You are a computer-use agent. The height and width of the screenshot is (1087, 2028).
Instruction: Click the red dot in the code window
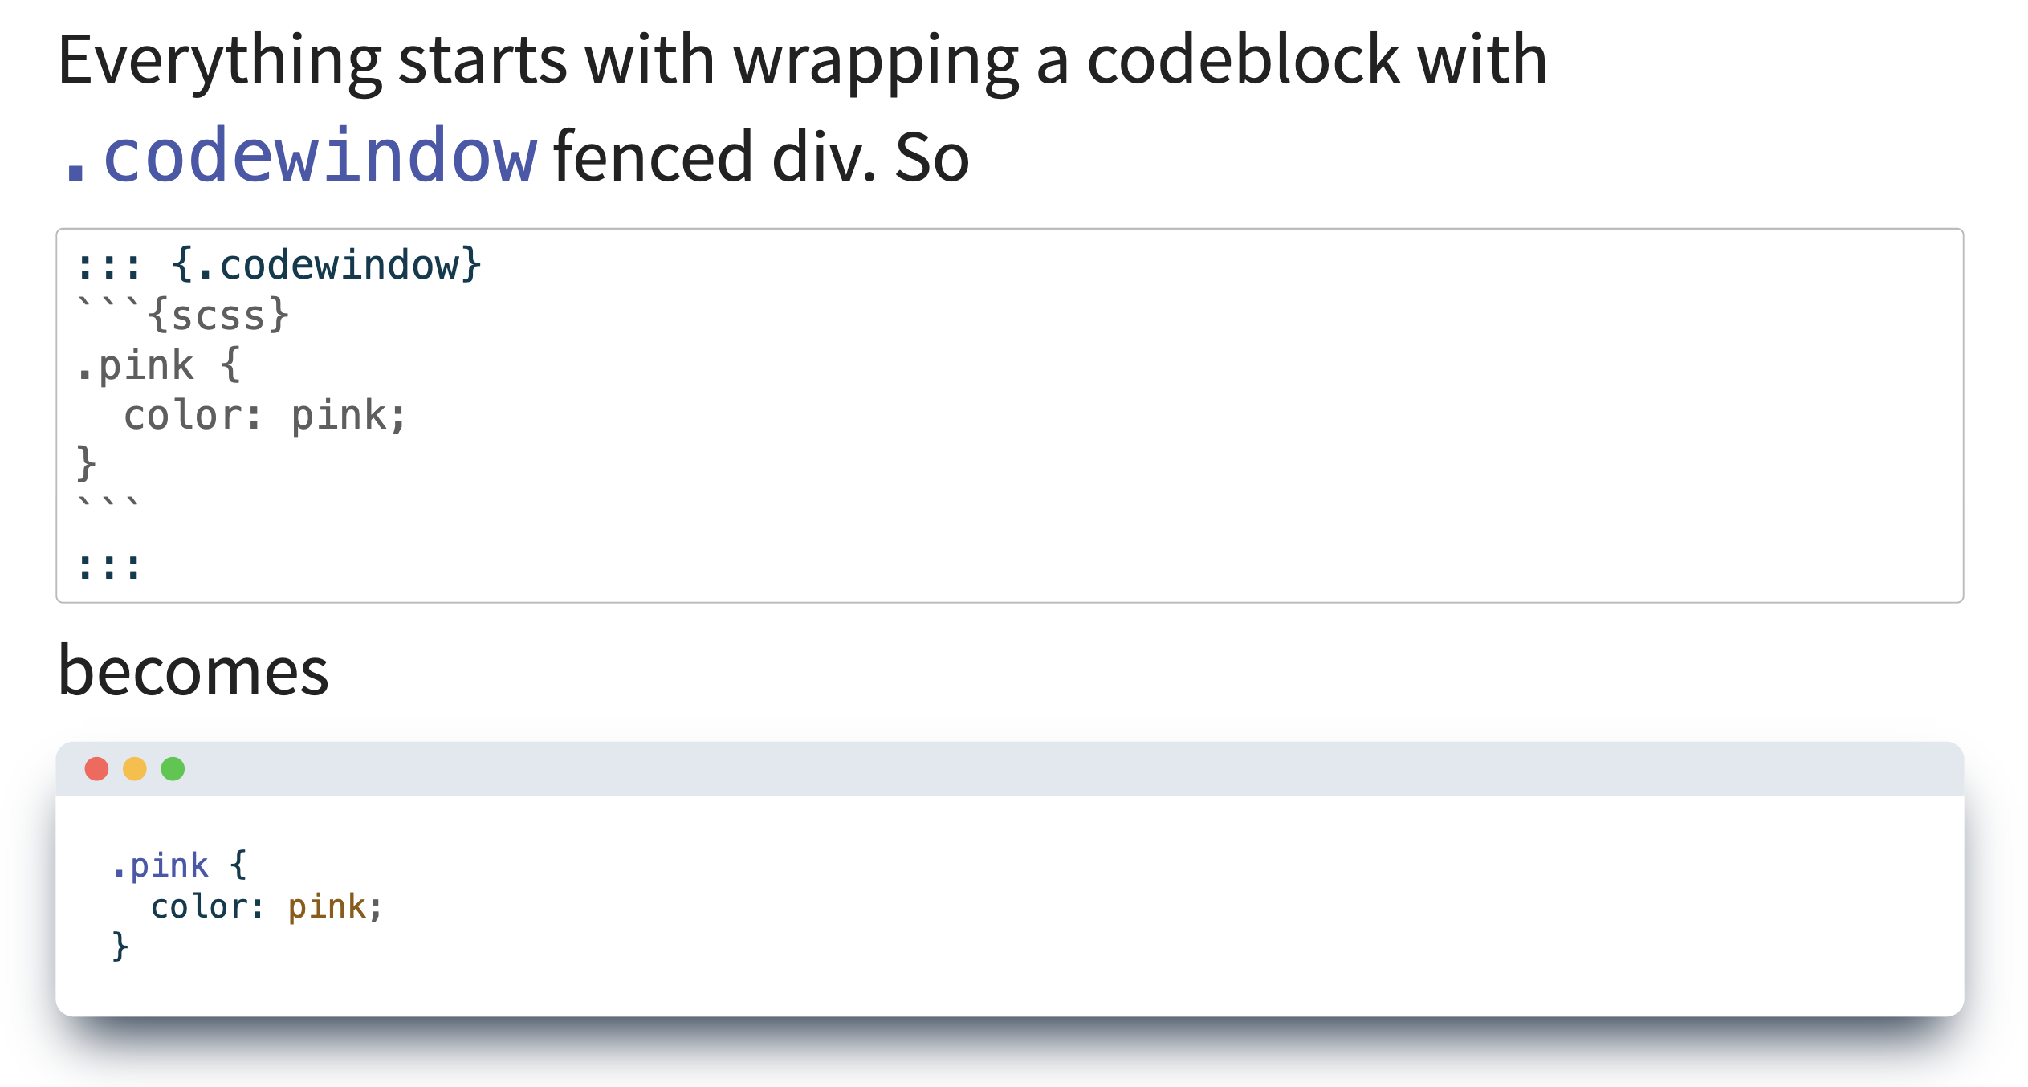click(x=96, y=769)
